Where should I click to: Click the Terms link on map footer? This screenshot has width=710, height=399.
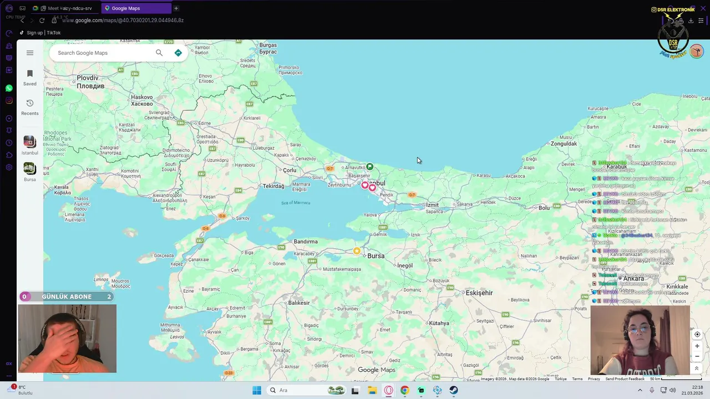coord(577,379)
